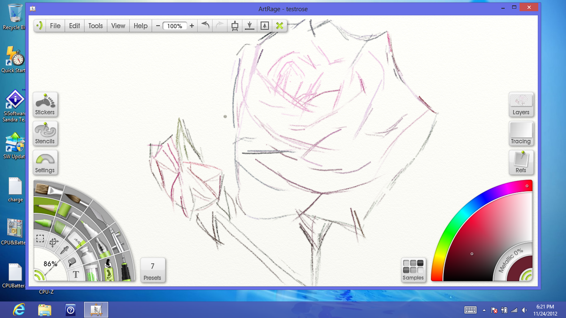Select the Text tool
The image size is (566, 318).
(x=76, y=273)
